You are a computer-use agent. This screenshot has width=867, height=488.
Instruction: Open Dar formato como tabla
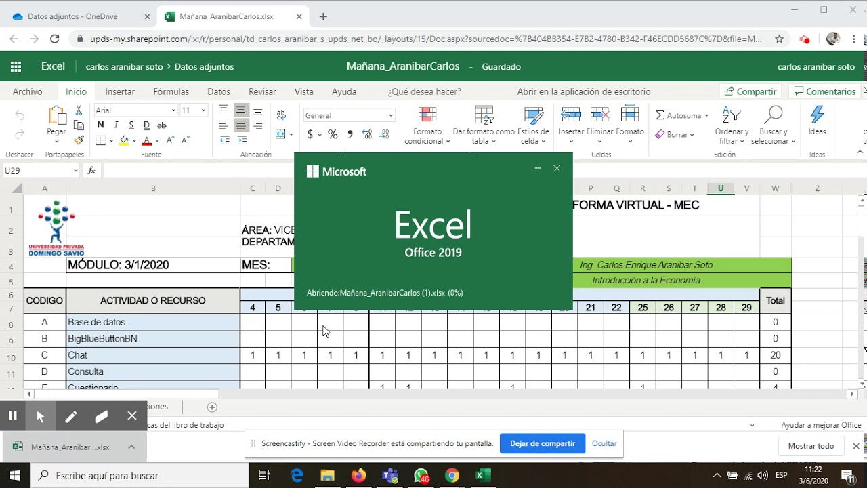(x=484, y=126)
